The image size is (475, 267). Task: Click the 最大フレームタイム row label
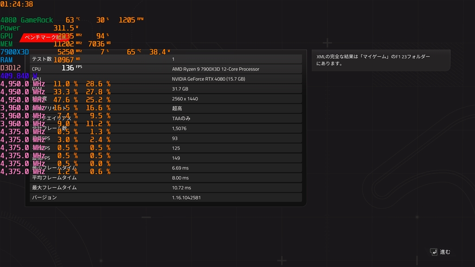54,188
